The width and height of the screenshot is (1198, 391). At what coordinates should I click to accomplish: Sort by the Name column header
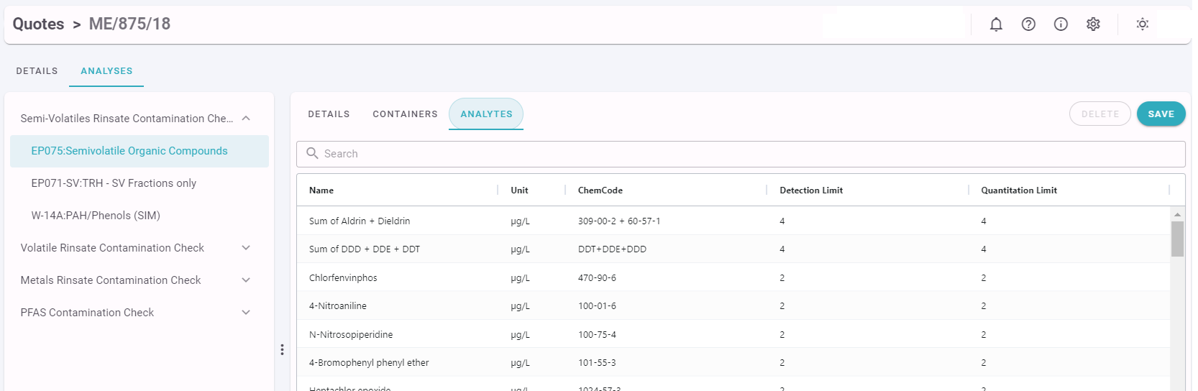[x=321, y=190]
